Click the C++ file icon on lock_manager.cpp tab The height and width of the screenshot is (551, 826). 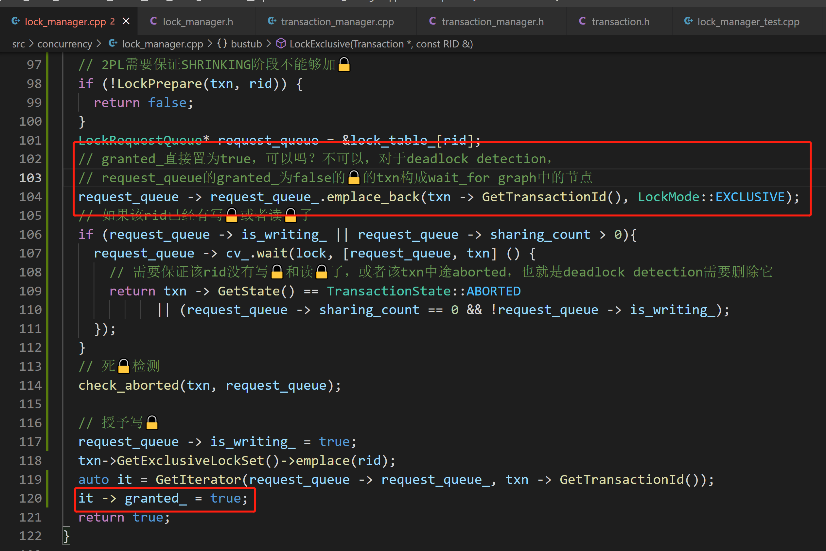point(16,21)
